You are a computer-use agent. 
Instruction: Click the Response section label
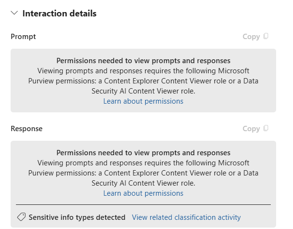tap(27, 129)
